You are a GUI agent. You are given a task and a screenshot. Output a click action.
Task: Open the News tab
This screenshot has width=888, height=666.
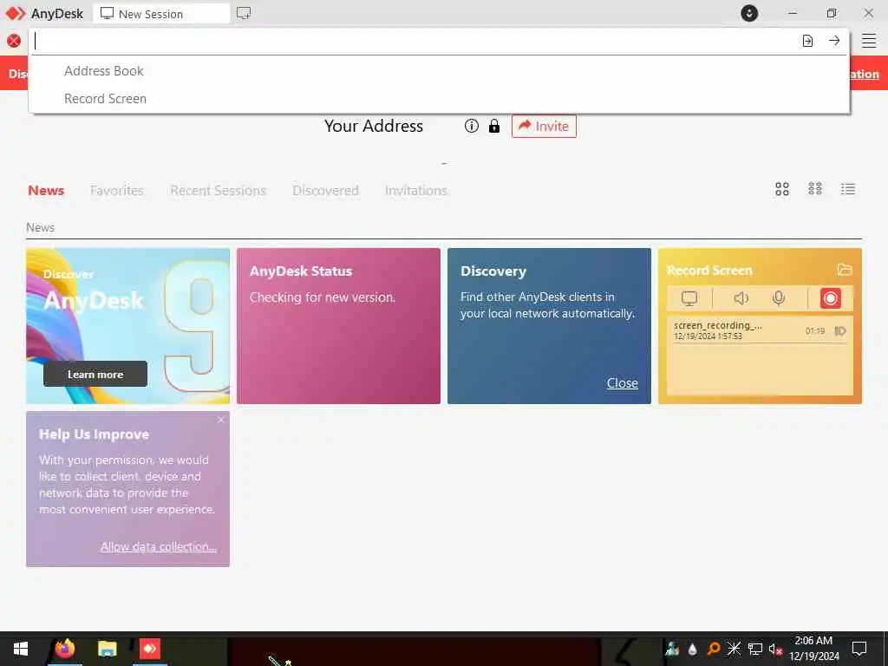46,190
